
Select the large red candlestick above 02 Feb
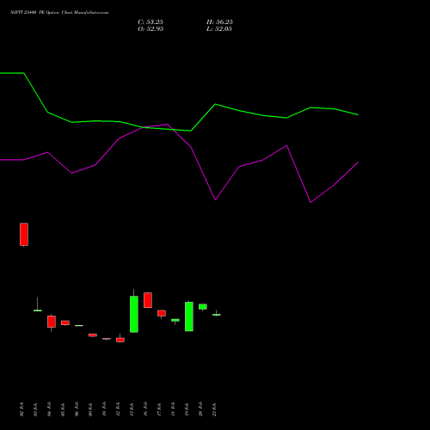pos(24,235)
